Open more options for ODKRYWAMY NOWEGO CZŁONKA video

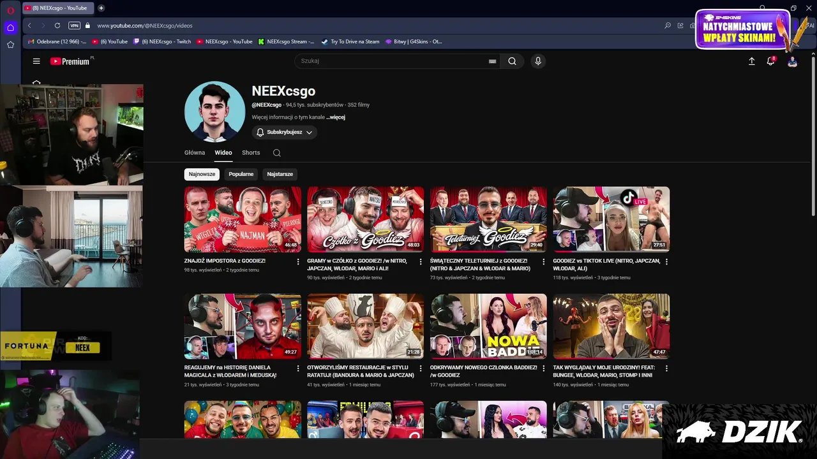[x=543, y=368]
